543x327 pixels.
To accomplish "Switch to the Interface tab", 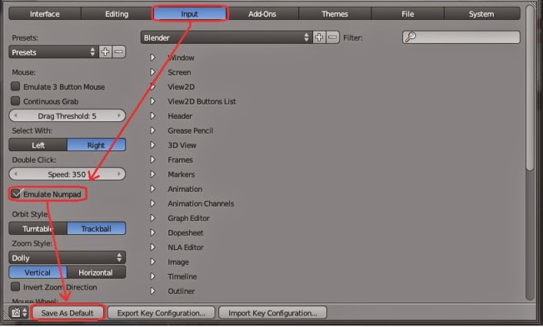I will [45, 14].
